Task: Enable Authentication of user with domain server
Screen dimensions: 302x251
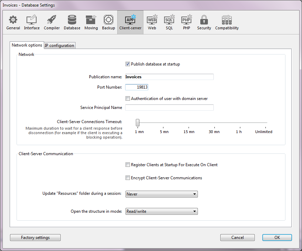Action: [x=128, y=99]
